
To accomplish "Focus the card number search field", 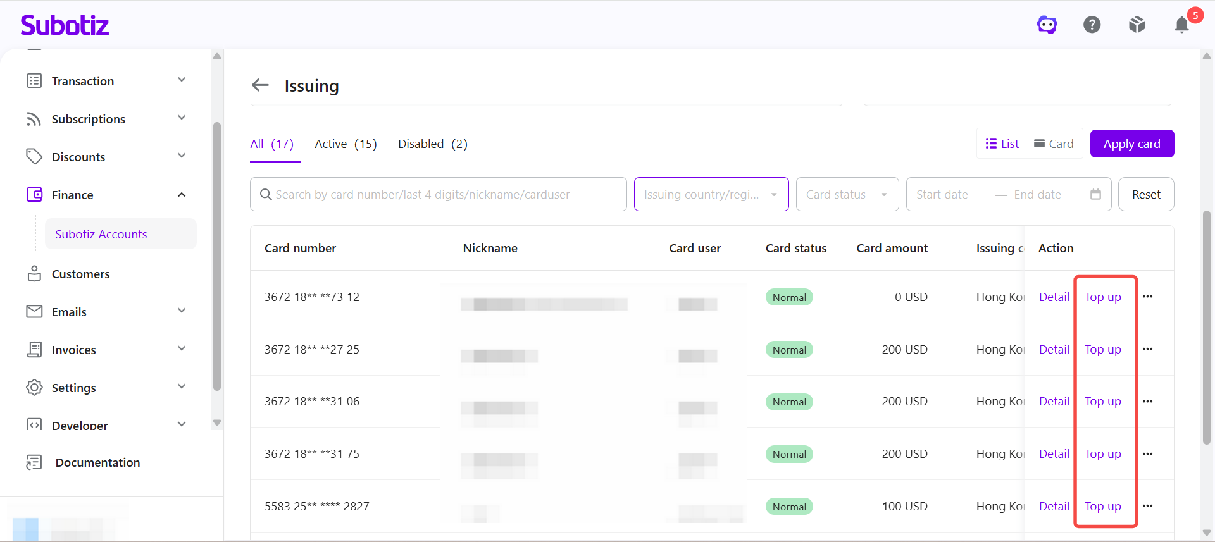I will coord(439,194).
